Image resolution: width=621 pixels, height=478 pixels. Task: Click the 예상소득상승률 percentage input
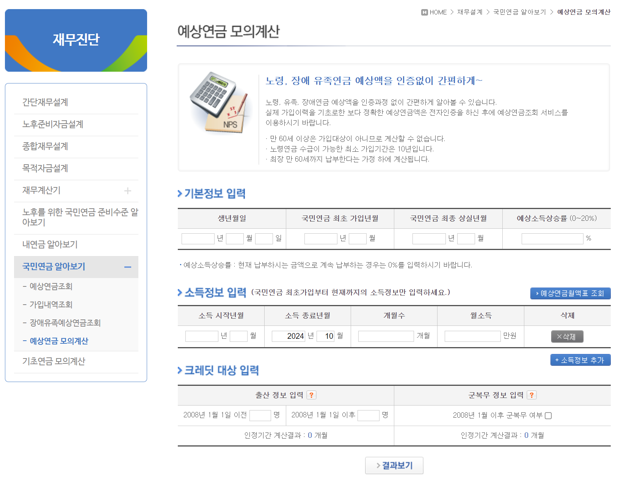click(552, 238)
